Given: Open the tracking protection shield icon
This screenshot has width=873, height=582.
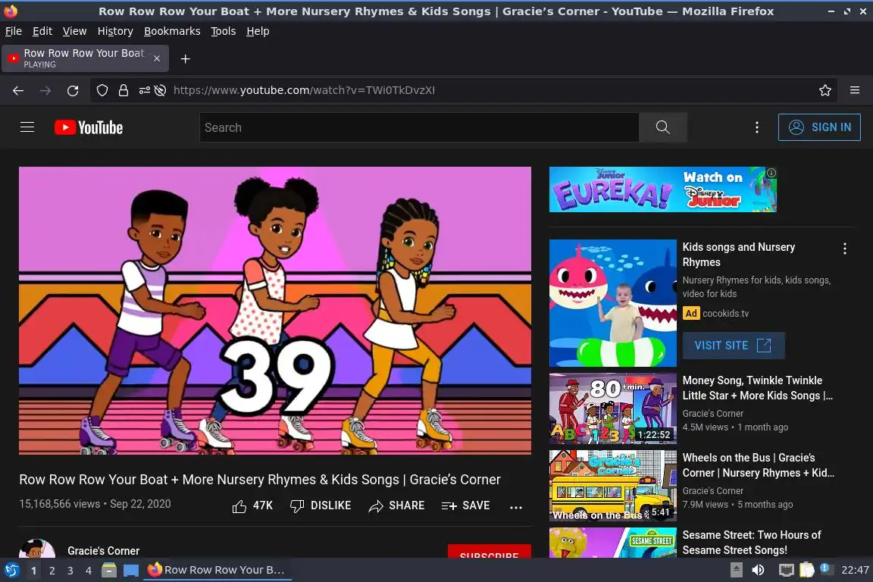Looking at the screenshot, I should pos(102,90).
